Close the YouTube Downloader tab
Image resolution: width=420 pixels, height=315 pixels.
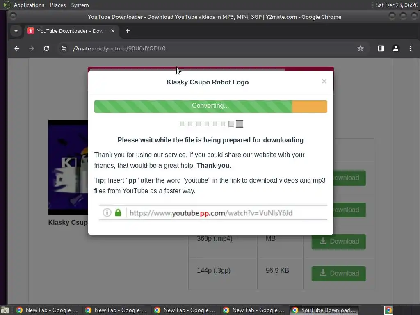pos(113,31)
